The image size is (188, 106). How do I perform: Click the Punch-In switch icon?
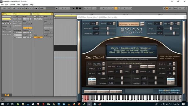coord(113,9)
